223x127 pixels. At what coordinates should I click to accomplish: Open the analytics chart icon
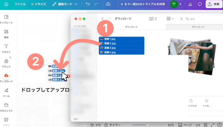(x=190, y=4)
